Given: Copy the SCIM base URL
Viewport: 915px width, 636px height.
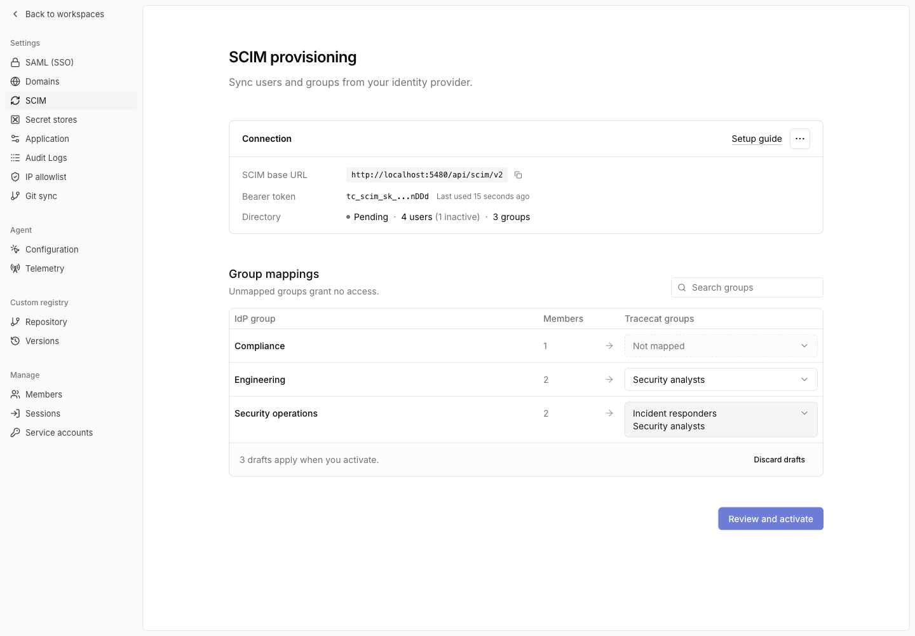Looking at the screenshot, I should pos(518,175).
